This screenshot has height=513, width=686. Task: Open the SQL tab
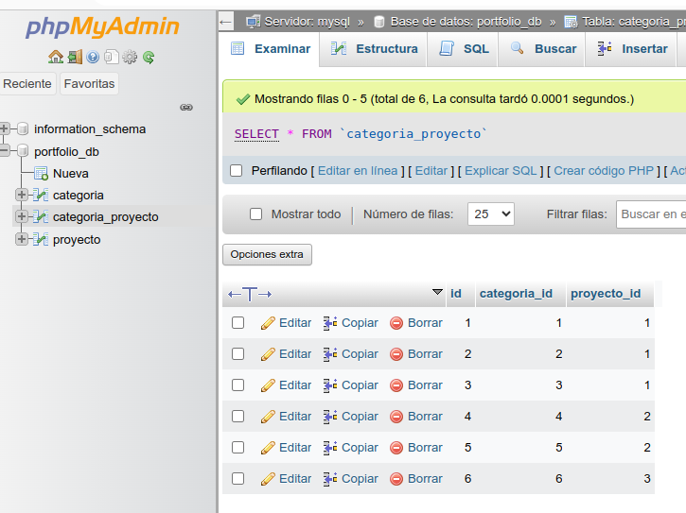click(x=465, y=49)
